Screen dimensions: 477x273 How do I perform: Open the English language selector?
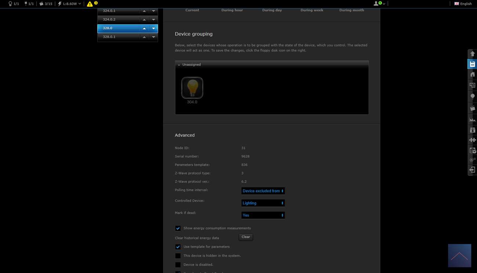point(463,4)
